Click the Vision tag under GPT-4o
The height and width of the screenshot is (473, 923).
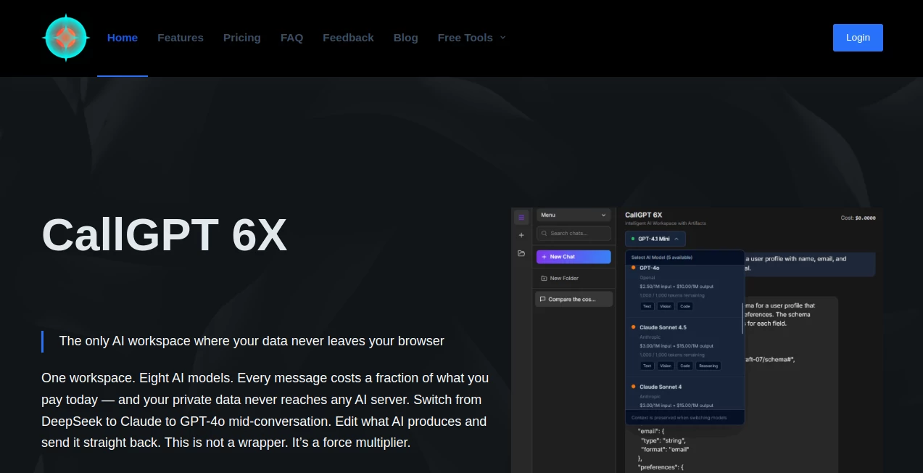(666, 306)
